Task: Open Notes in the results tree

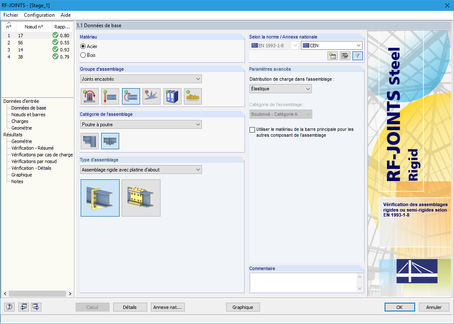Action: (17, 181)
